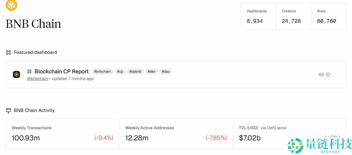Screen dimensions: 352x155
Task: Select the #cp tag
Action: pyautogui.click(x=120, y=71)
